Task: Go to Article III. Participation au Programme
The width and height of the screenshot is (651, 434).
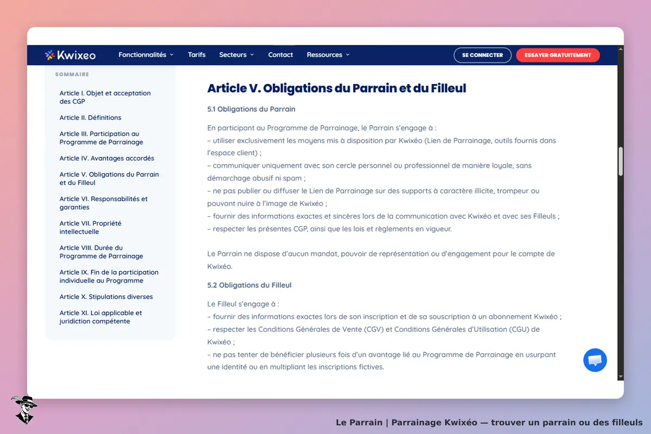Action: 101,138
